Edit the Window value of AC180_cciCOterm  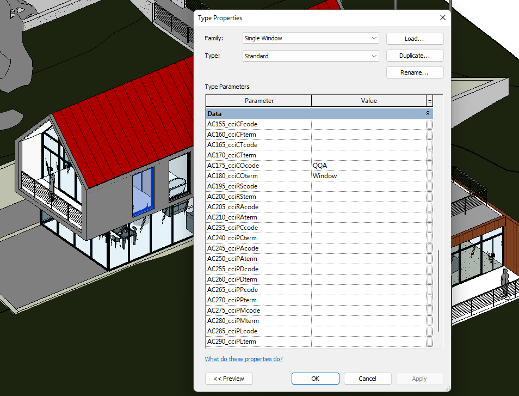coord(369,176)
